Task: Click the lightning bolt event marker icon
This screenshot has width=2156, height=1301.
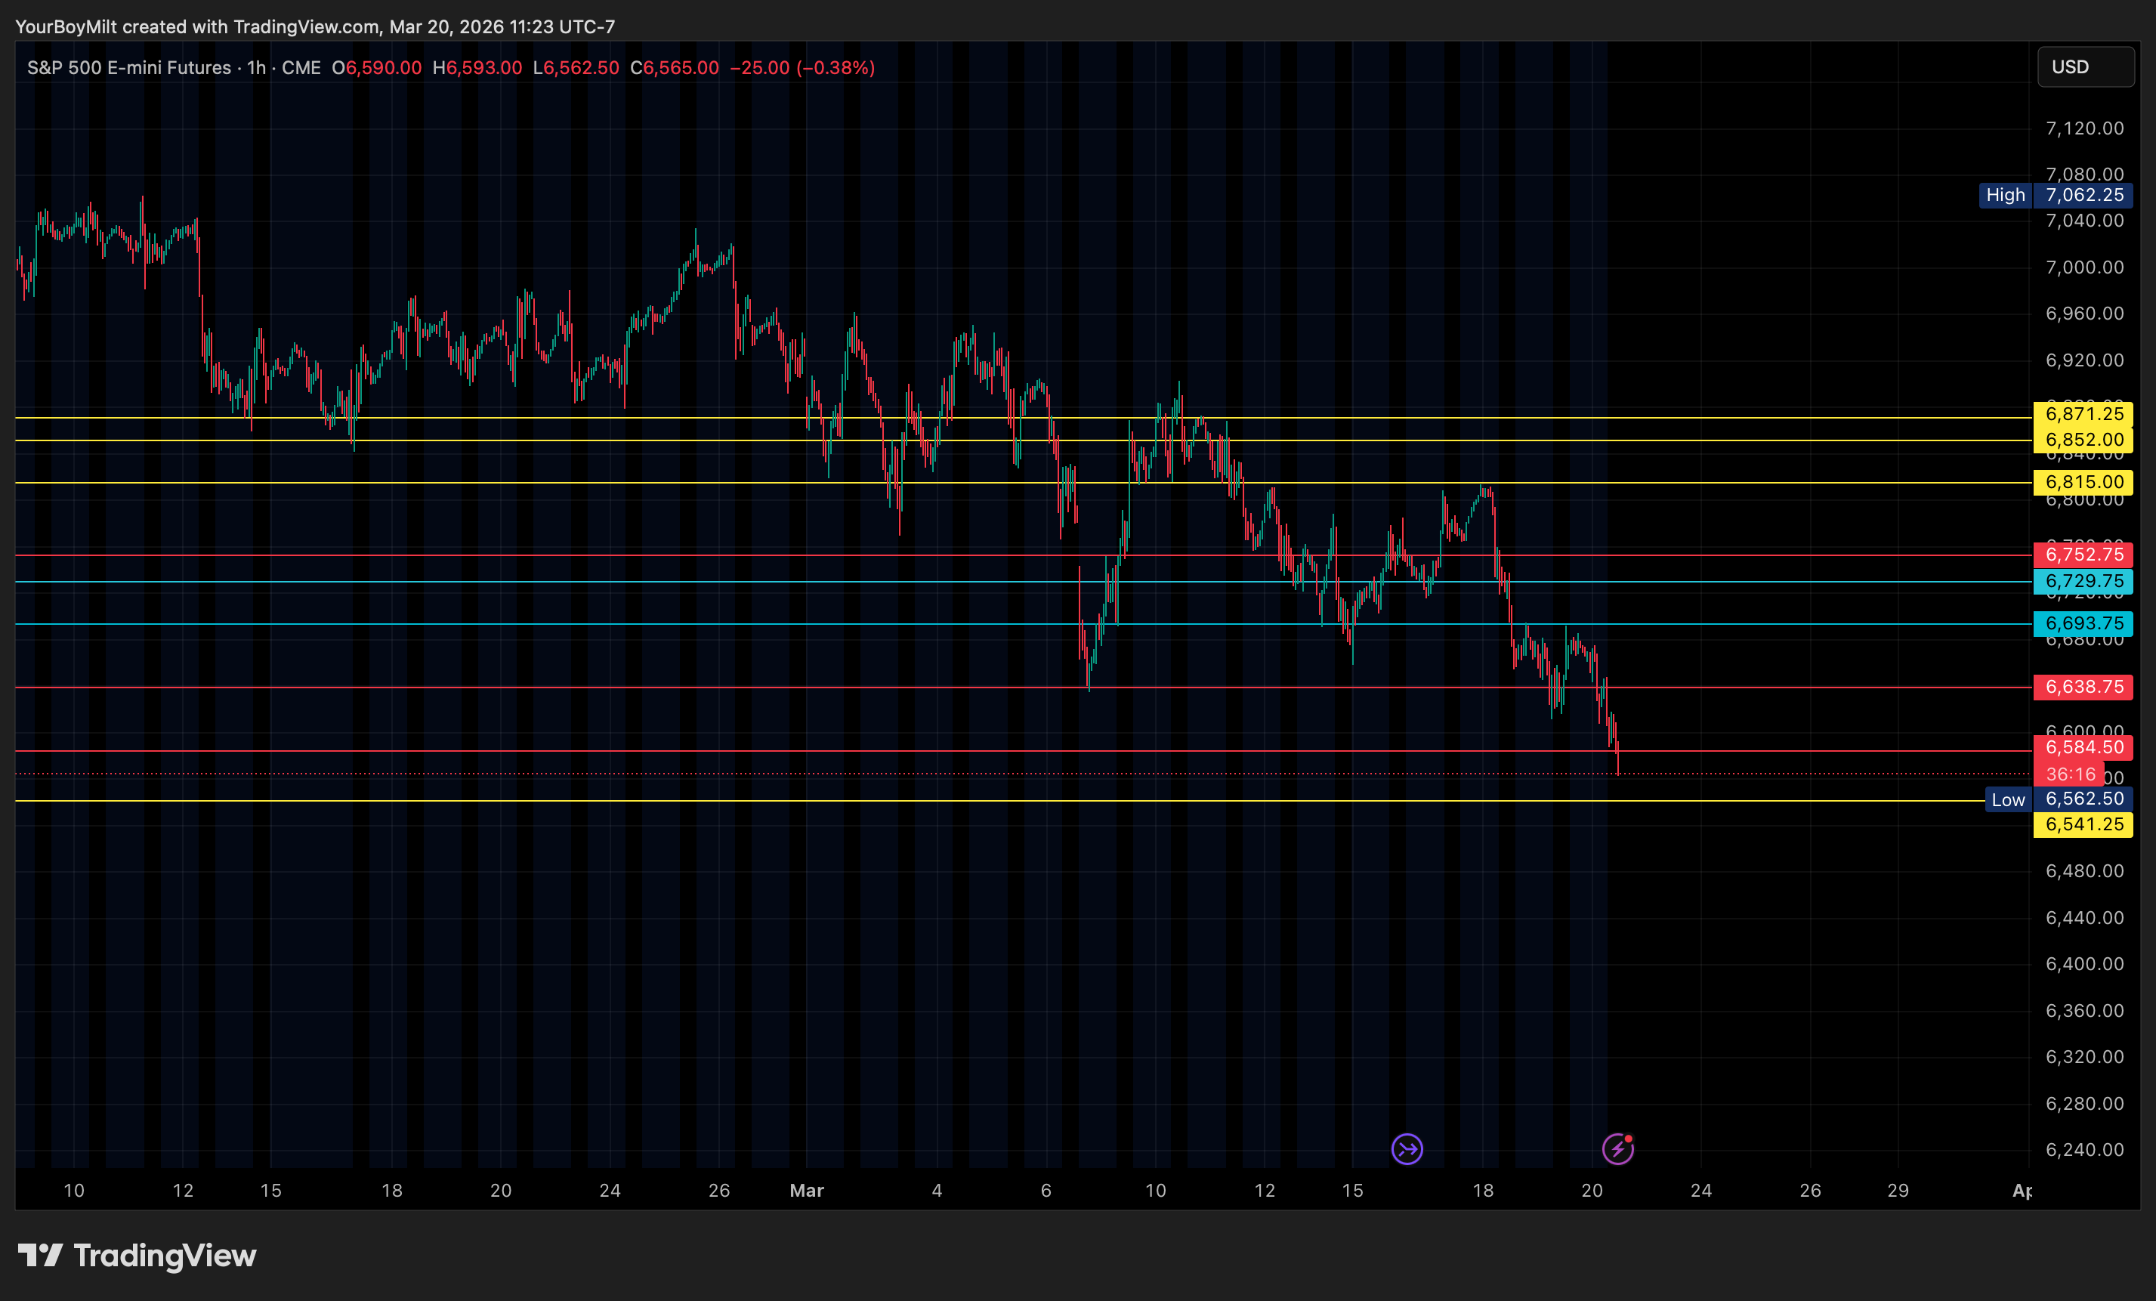Action: (x=1617, y=1149)
